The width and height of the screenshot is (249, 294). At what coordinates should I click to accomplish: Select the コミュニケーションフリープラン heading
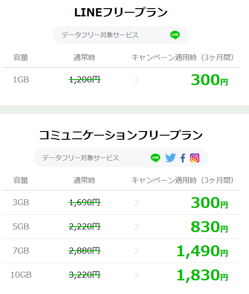click(121, 135)
